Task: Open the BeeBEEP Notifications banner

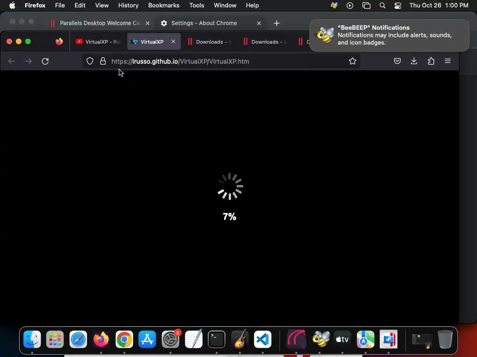Action: pos(389,35)
